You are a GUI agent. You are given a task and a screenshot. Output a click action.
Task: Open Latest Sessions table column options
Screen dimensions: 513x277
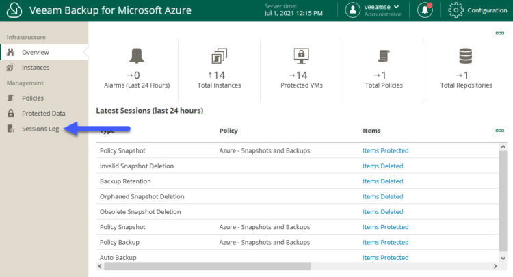[x=499, y=131]
